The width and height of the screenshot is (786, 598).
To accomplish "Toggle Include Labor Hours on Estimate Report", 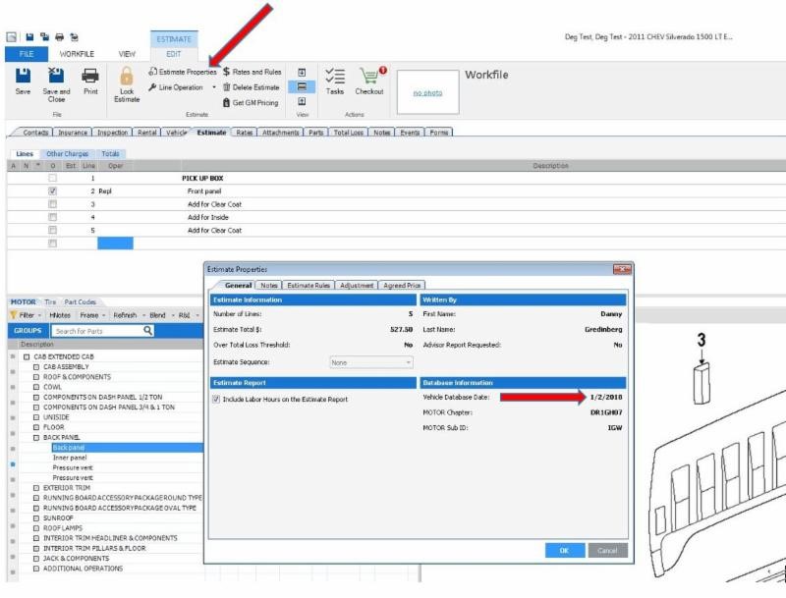I will (x=216, y=400).
